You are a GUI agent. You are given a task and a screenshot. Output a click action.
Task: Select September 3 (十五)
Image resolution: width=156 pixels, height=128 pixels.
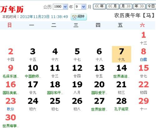pyautogui.click(x=33, y=55)
